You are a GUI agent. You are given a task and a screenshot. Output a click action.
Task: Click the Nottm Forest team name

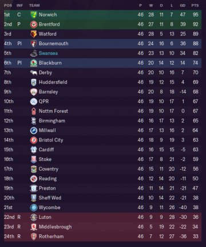(x=53, y=111)
